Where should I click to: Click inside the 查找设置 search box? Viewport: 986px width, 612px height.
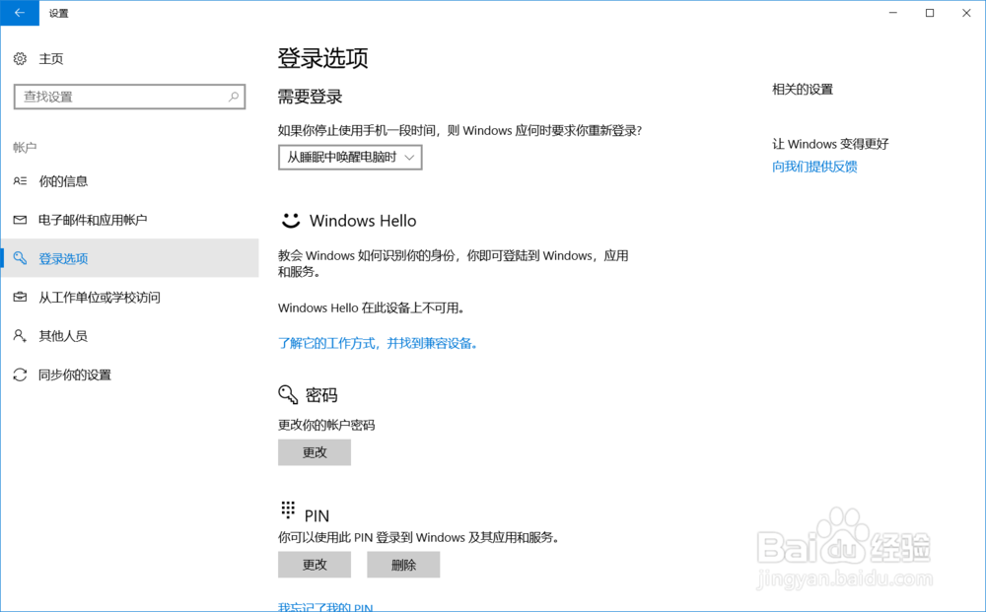129,97
